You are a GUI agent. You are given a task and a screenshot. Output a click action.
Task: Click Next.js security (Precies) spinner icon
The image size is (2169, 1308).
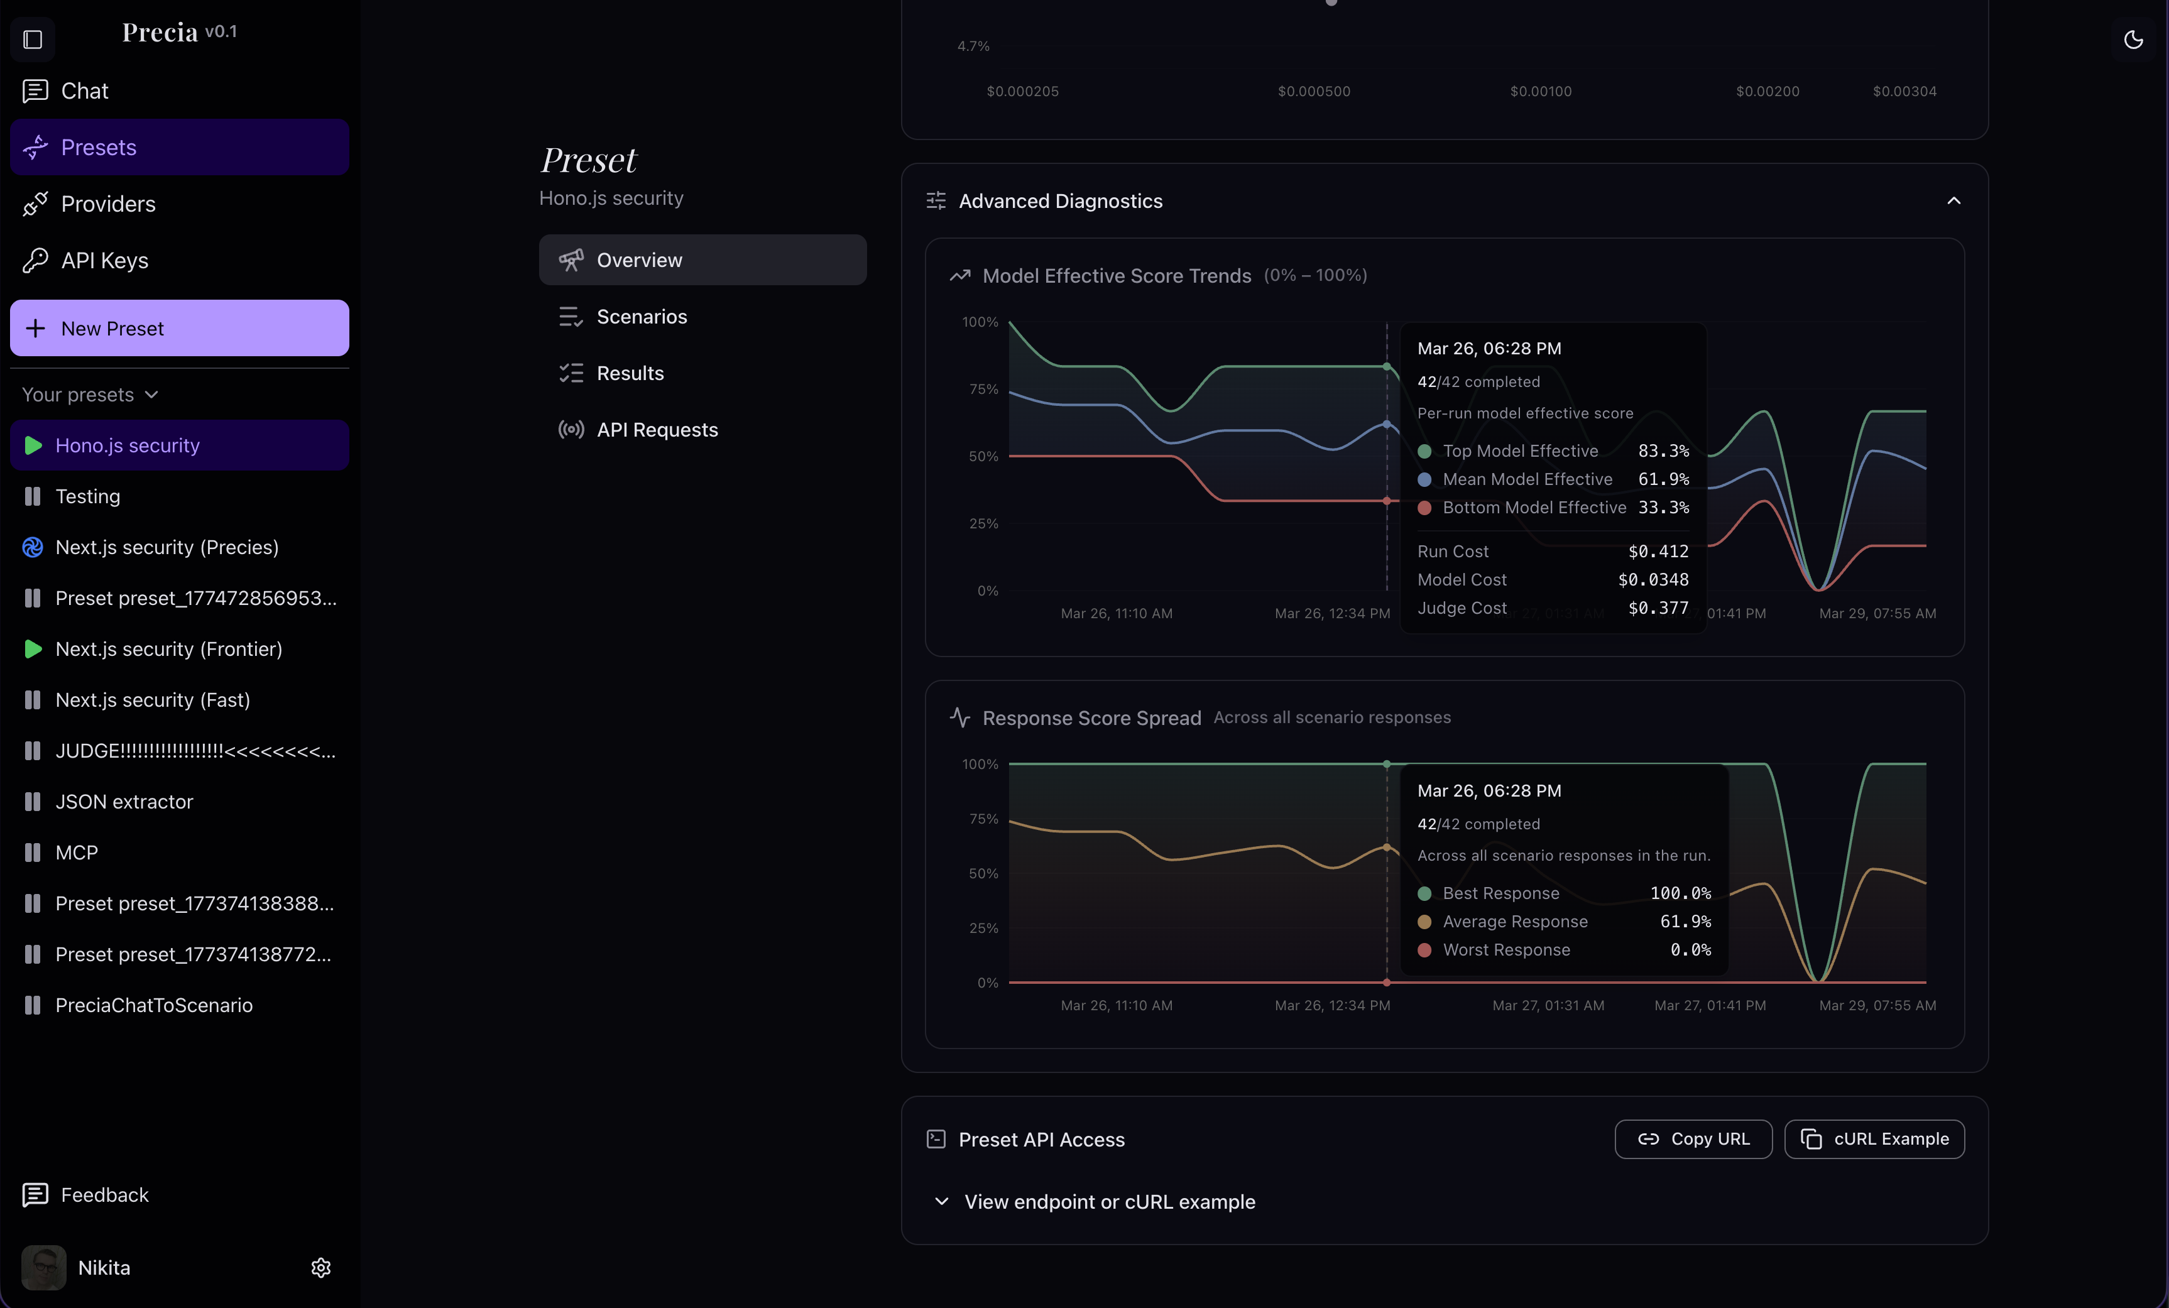[x=33, y=547]
